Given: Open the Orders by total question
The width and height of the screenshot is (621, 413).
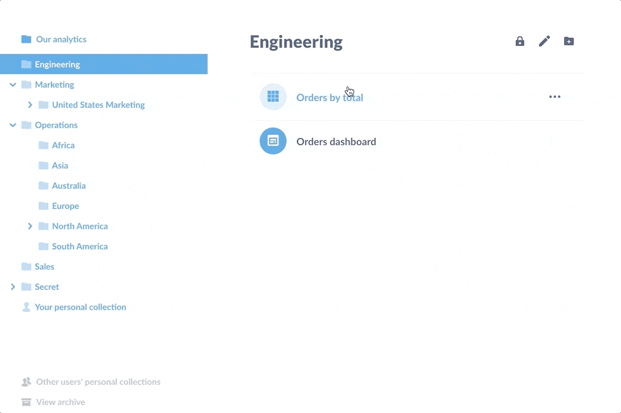Looking at the screenshot, I should tap(329, 97).
